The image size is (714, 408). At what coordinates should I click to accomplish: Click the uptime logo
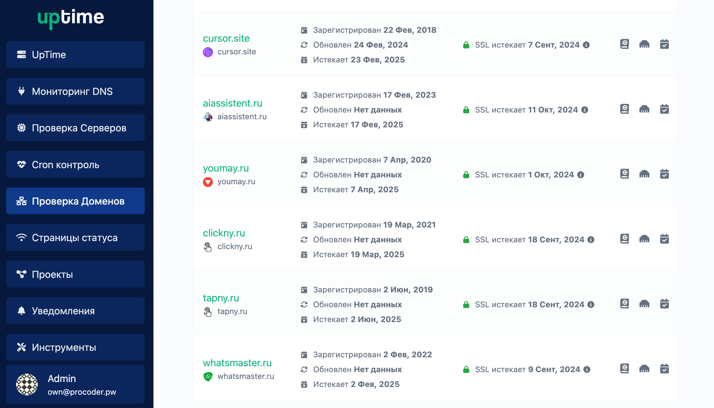(71, 18)
